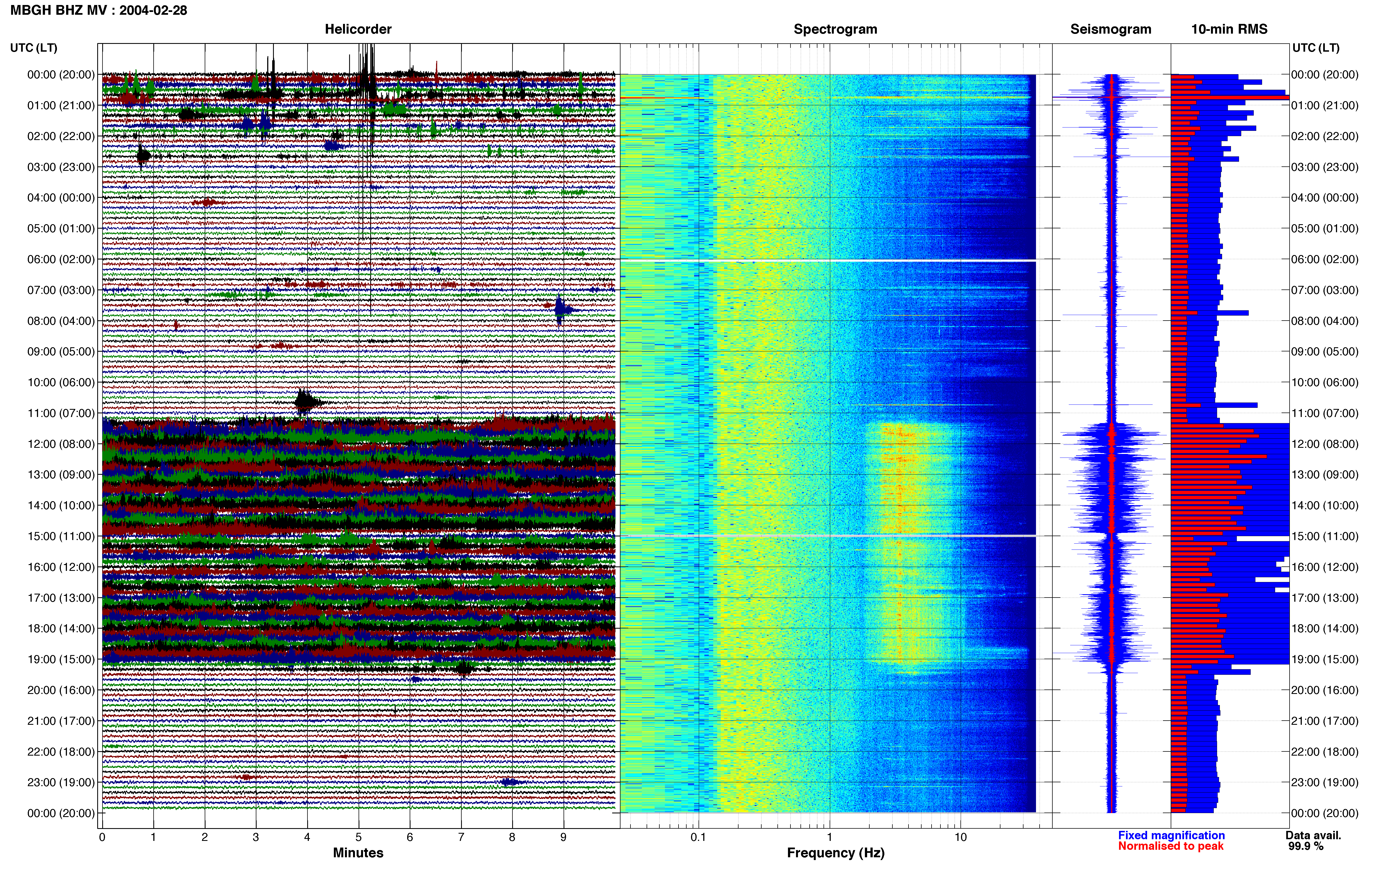Click the 5 tick on the Minutes axis
Viewport: 1394px width, 872px height.
pos(359,837)
